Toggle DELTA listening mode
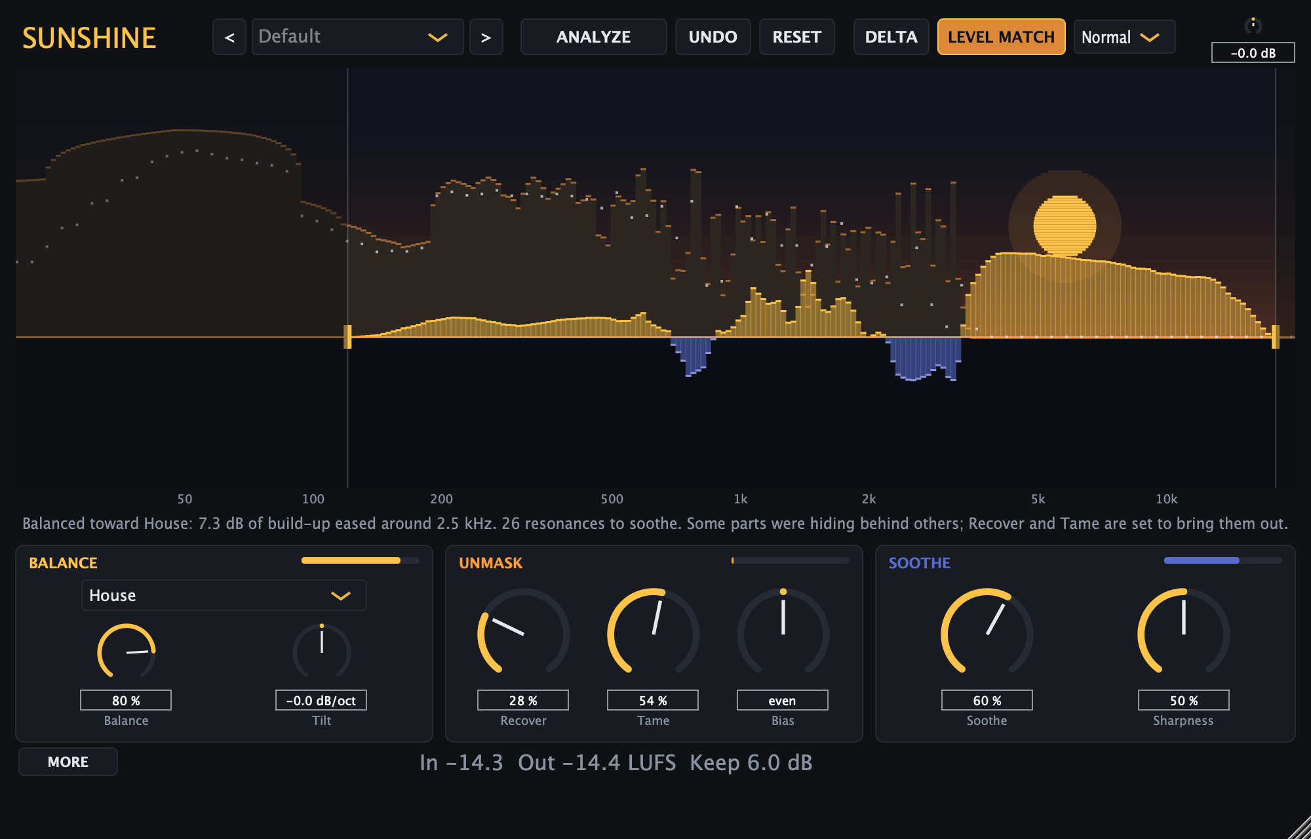The width and height of the screenshot is (1311, 839). 891,37
